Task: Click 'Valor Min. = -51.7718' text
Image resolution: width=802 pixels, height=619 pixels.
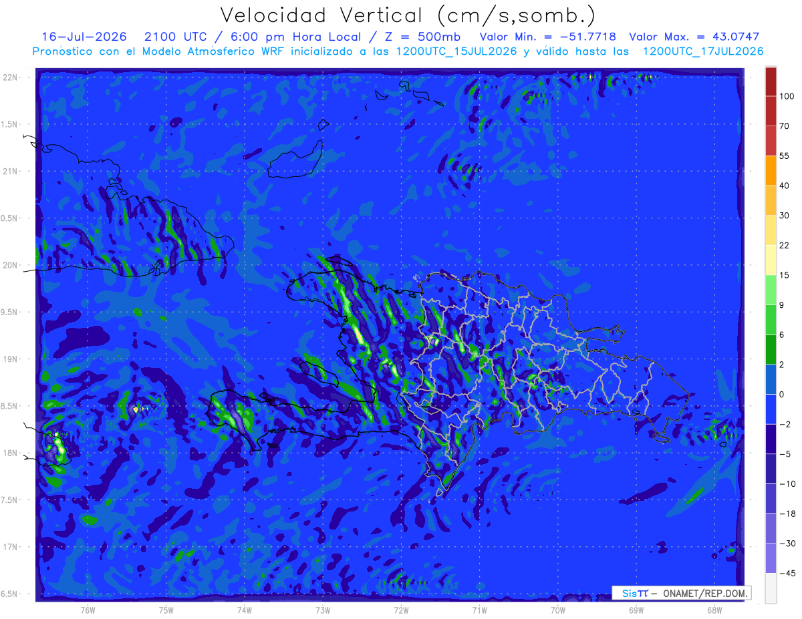Action: 548,37
